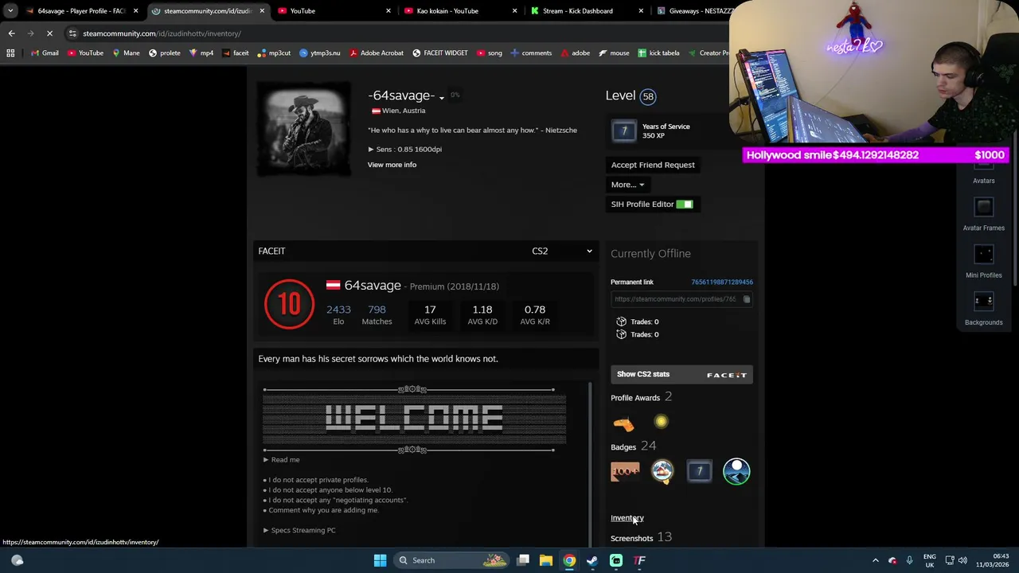Close the steamcommunity.com tab
1019x573 pixels.
click(262, 11)
